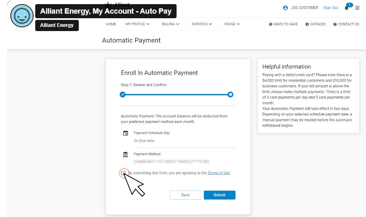This screenshot has height=217, width=366.
Task: Click the Back button
Action: click(x=185, y=195)
